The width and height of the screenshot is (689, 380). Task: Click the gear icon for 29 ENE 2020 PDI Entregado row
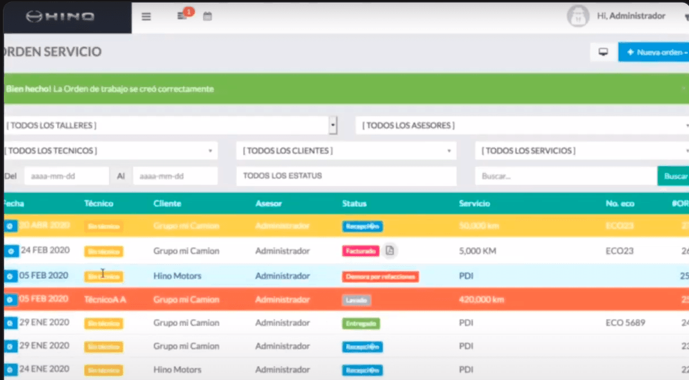[x=10, y=323]
